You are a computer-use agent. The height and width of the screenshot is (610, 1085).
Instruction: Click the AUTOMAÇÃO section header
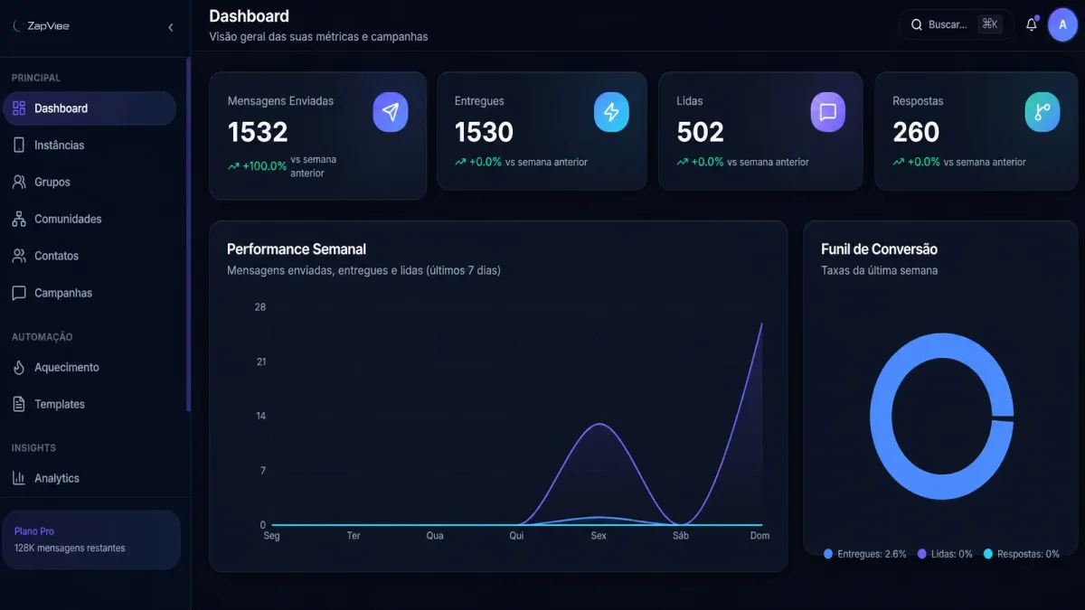(42, 337)
